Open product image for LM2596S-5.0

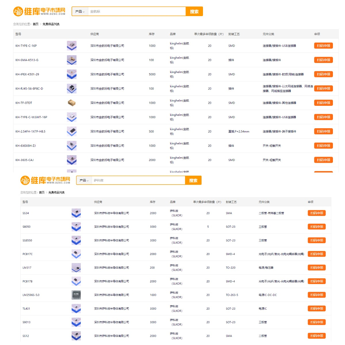76,295
